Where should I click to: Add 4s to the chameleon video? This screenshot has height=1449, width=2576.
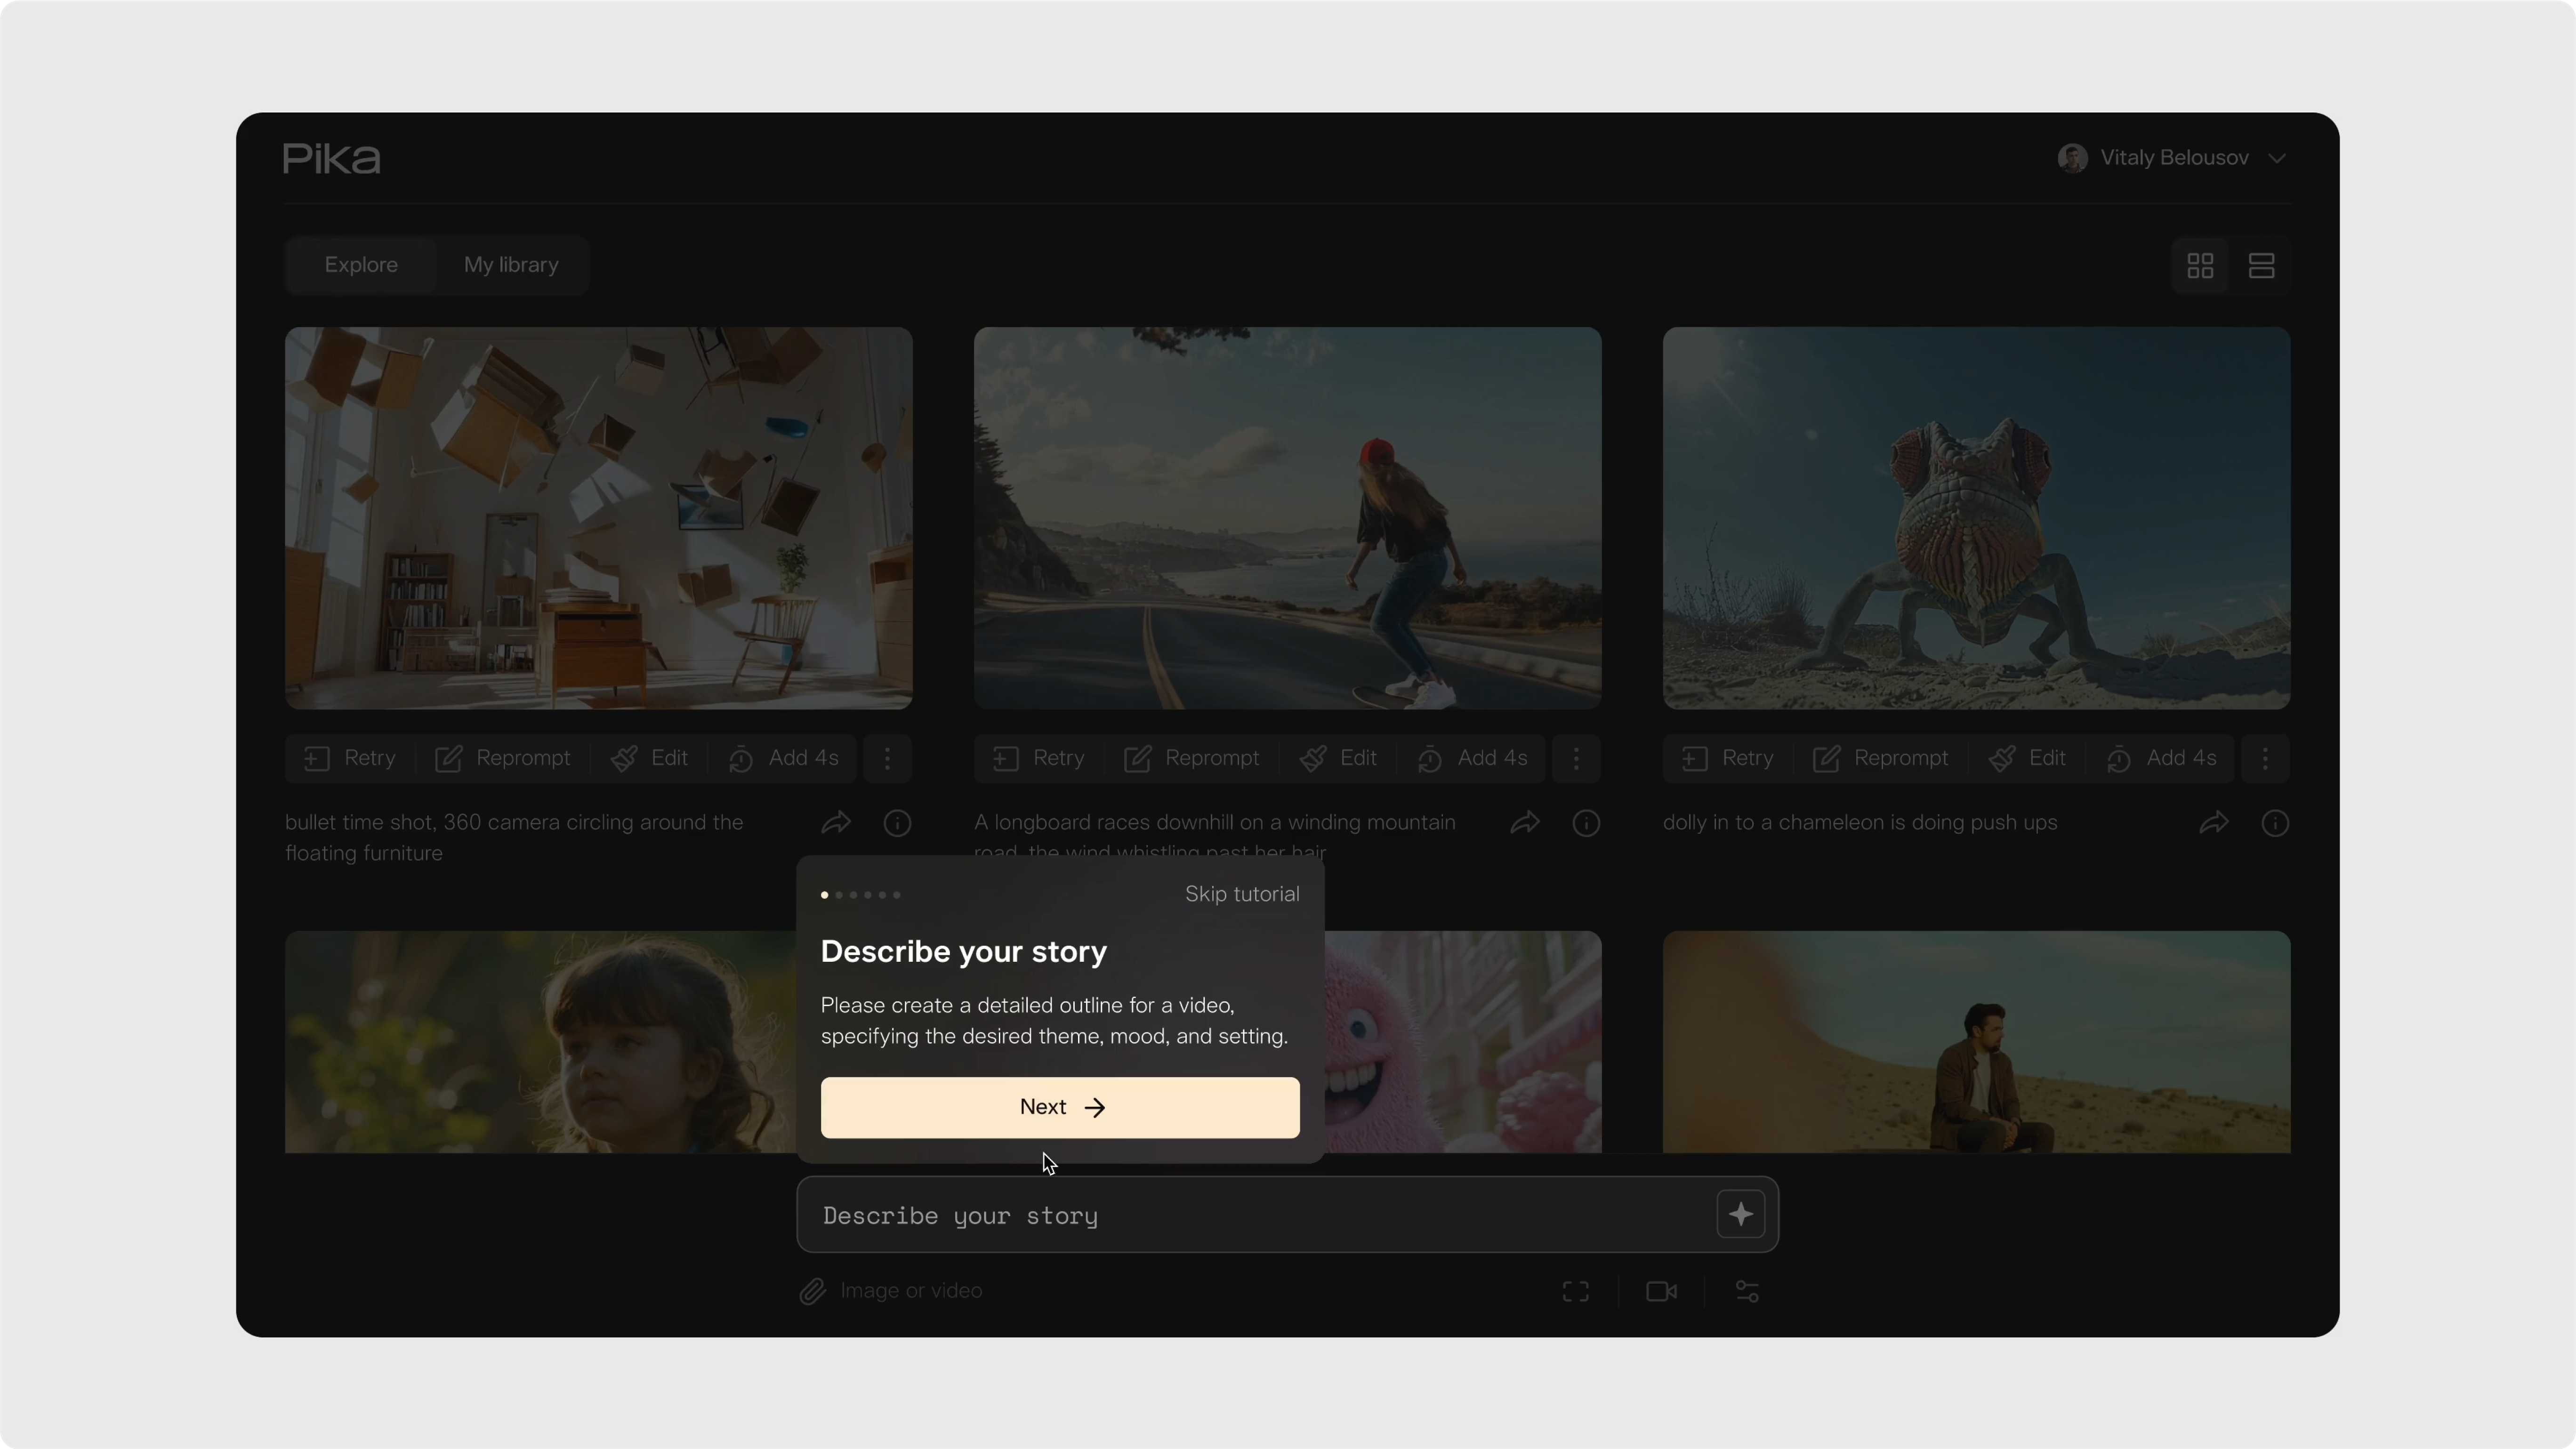pos(2161,758)
